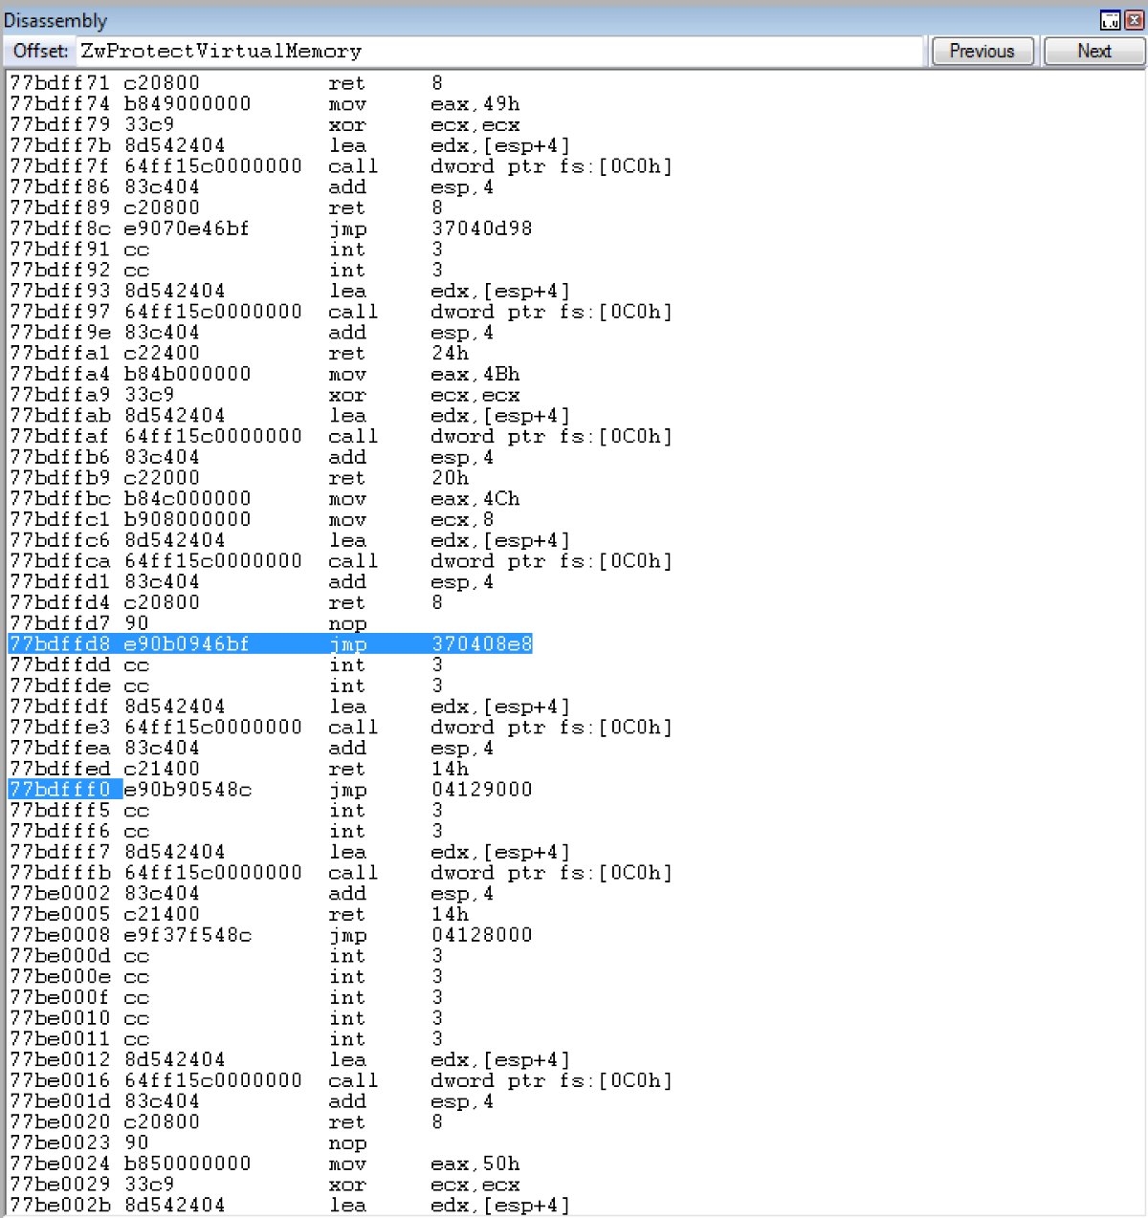Select the ret 24h instruction line

point(239,354)
